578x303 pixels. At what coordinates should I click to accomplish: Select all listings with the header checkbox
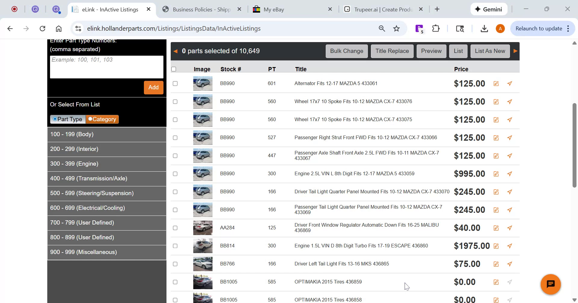coord(174,69)
